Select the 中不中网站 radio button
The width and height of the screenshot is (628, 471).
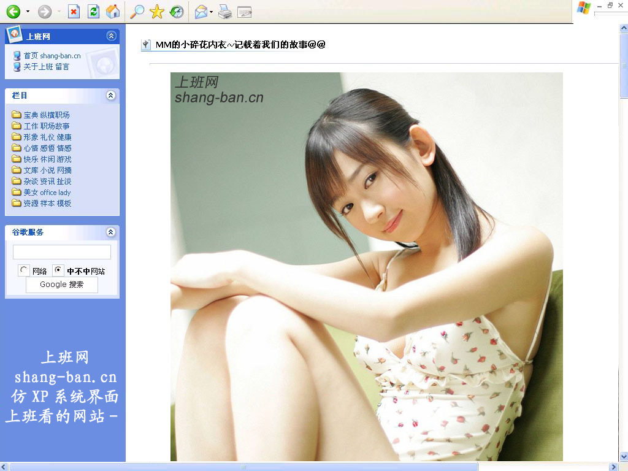tap(58, 270)
